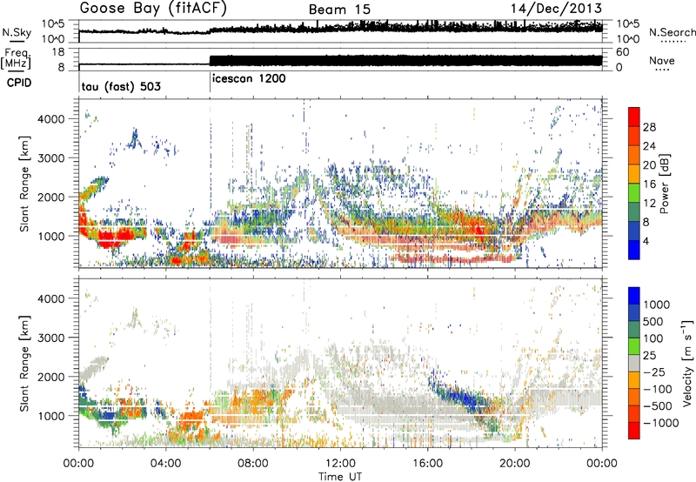
Task: Click the 8 tick on frequency axis
Action: click(61, 68)
